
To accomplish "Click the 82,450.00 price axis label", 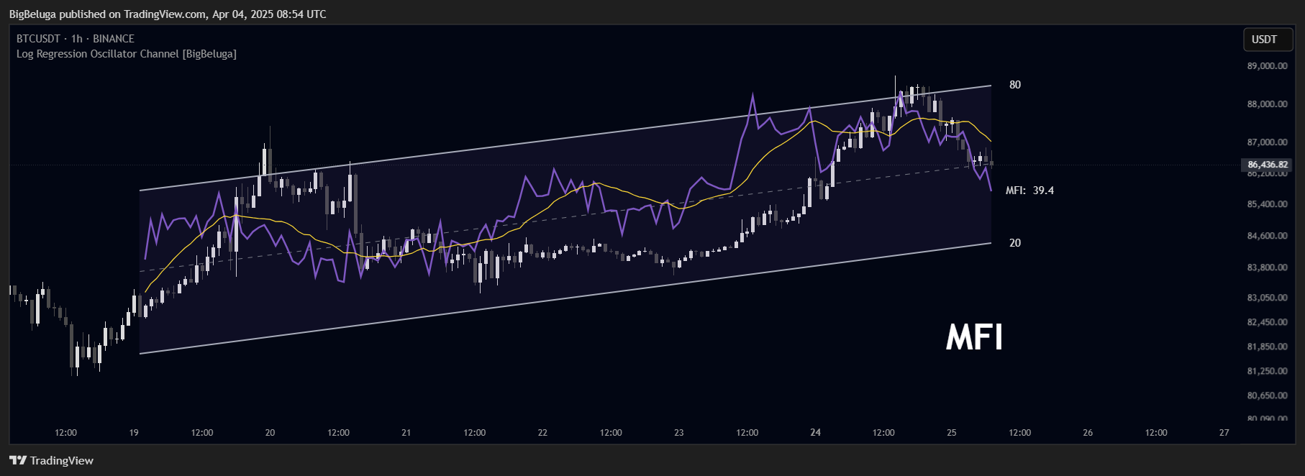I will point(1267,322).
